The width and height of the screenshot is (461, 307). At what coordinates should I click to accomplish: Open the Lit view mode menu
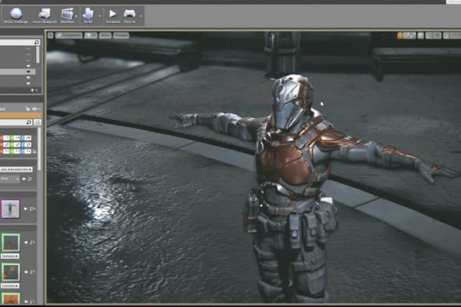(x=91, y=36)
